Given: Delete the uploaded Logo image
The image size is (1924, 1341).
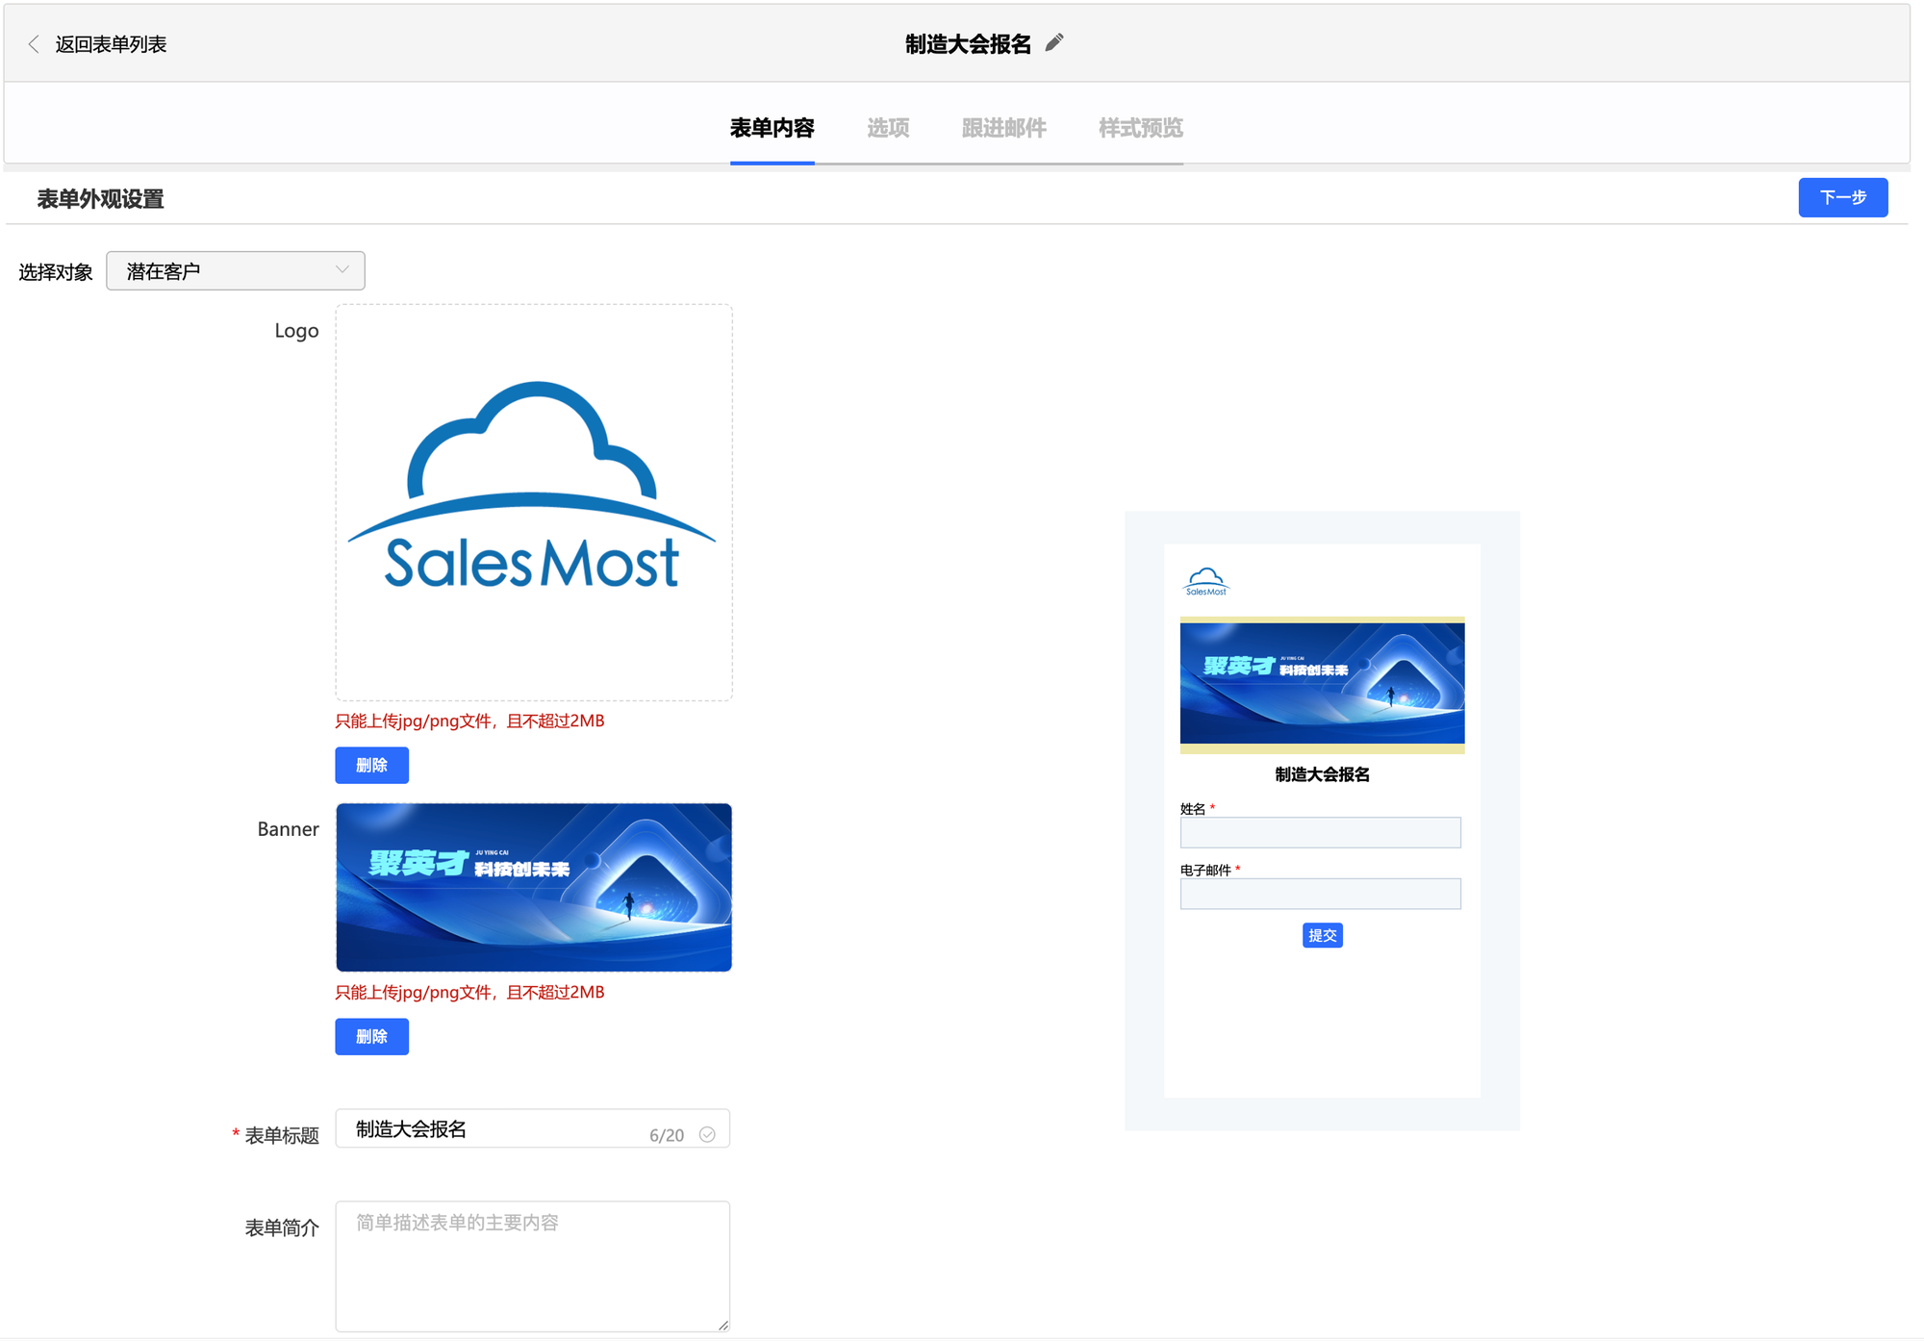Looking at the screenshot, I should [x=371, y=765].
